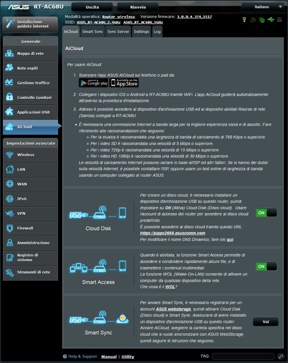Viewport: 288px width, 363px height.
Task: Click the Smart Sync diagram image
Action: coord(99,318)
